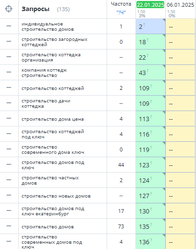The image size is (196, 249).
Task: Click the crosshair target icon in the header
Action: point(9,9)
